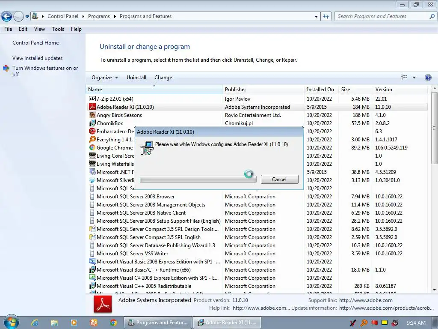Click the Angry Birds Seasons icon
The width and height of the screenshot is (438, 329).
tap(92, 115)
